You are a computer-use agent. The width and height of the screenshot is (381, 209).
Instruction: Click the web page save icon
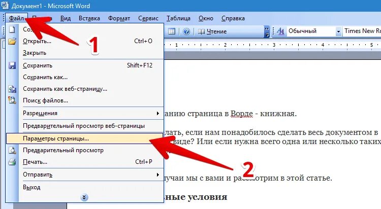click(12, 89)
